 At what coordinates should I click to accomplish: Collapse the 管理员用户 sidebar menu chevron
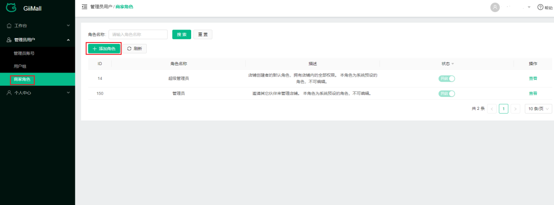[x=68, y=40]
